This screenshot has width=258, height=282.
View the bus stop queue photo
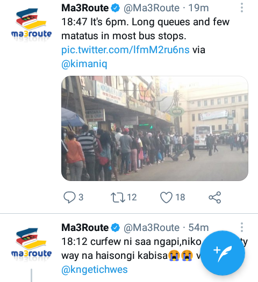point(155,128)
